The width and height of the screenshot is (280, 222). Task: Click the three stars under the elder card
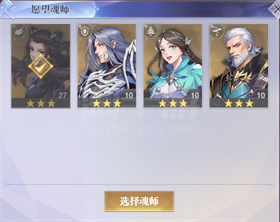coord(239,103)
